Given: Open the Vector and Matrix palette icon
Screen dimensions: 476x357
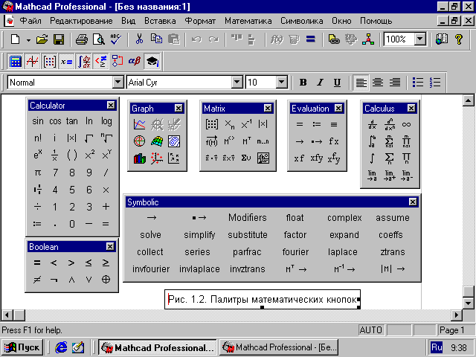Looking at the screenshot, I should point(50,62).
